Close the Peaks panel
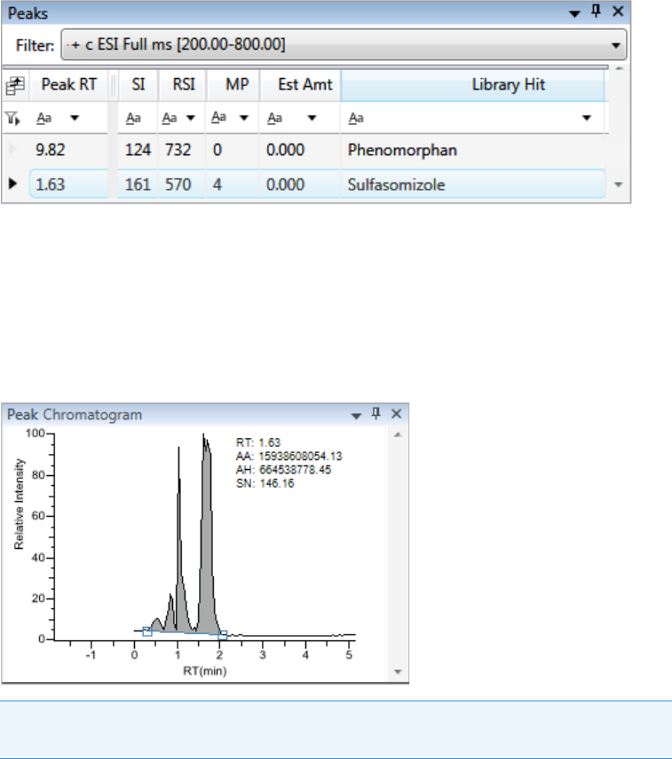Screen dimensions: 672x759 click(618, 12)
